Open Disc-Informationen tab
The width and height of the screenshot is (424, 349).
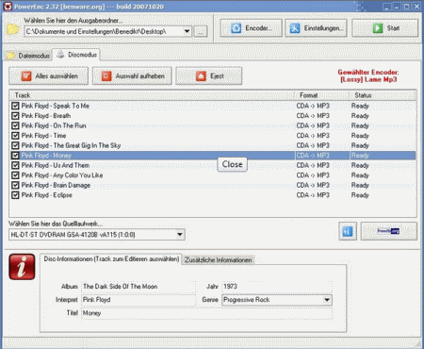click(x=111, y=259)
